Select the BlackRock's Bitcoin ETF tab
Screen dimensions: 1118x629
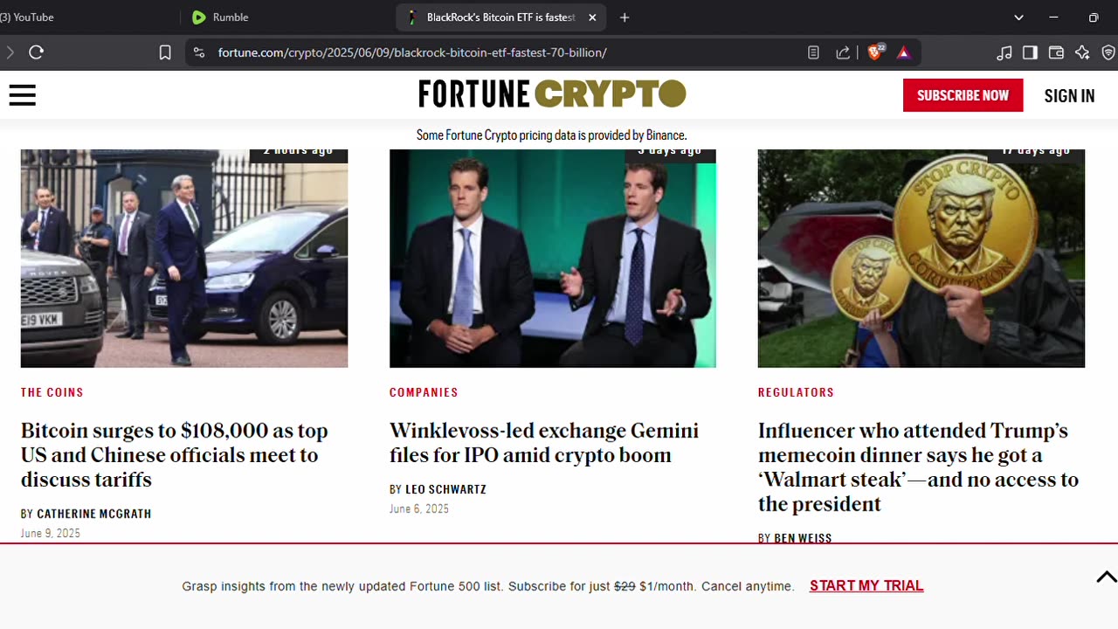tap(500, 17)
